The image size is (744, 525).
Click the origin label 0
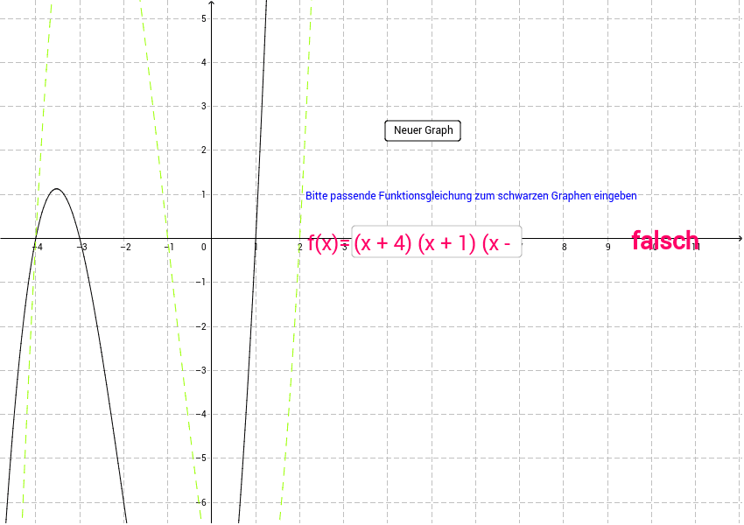click(x=204, y=247)
